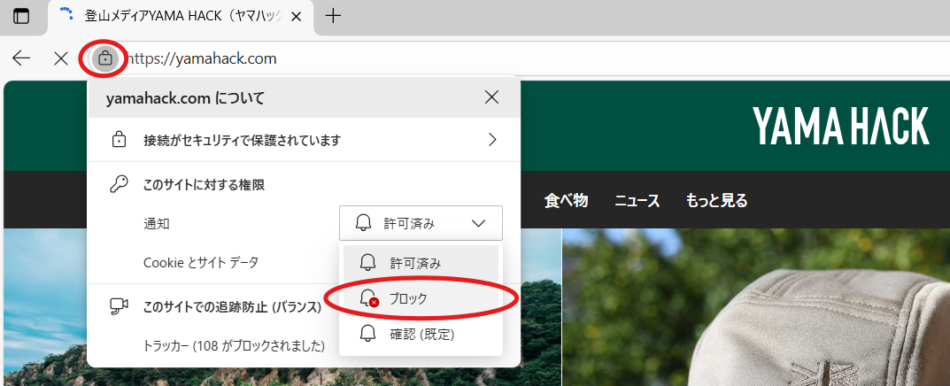950x386 pixels.
Task: Click the YAMA HACK logo
Action: point(840,126)
